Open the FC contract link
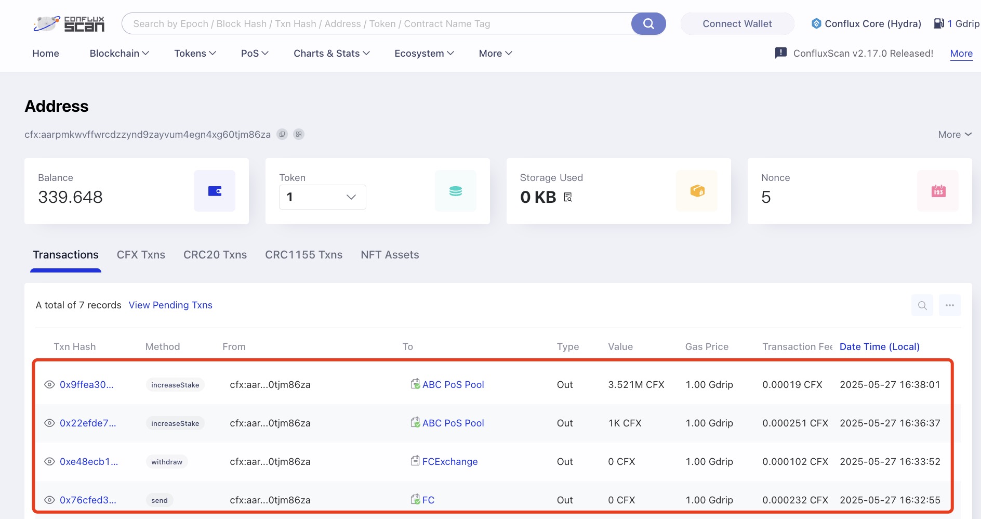 coord(428,500)
